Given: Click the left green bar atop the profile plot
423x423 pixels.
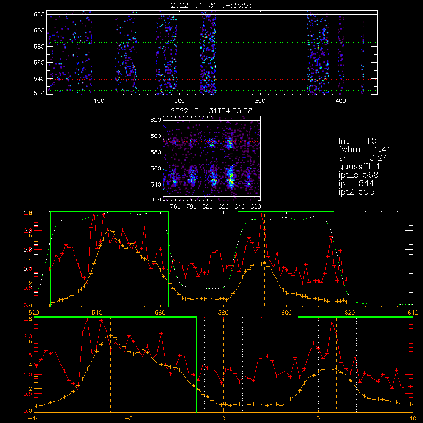Looking at the screenshot, I should [x=110, y=212].
